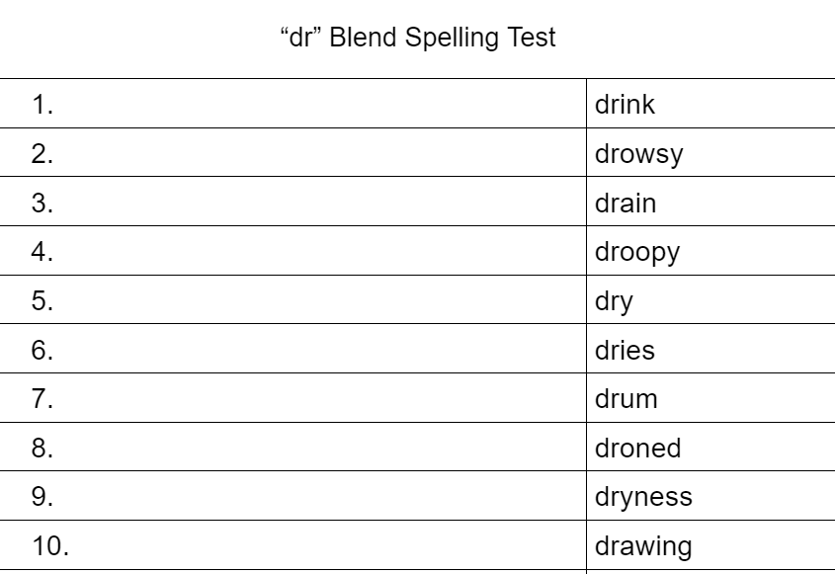Viewport: 835px width, 574px height.
Task: Click the answer cell numbered 8.
Action: point(296,448)
